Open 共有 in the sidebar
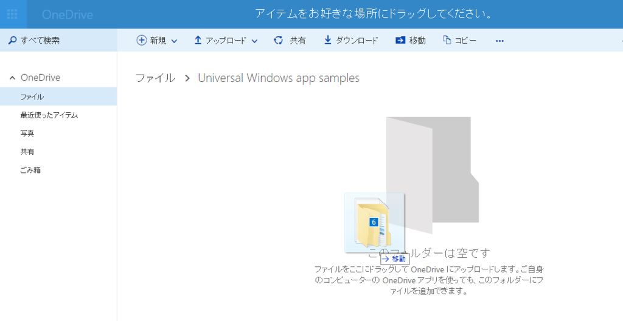Screen dimensions: 623x321 point(27,152)
